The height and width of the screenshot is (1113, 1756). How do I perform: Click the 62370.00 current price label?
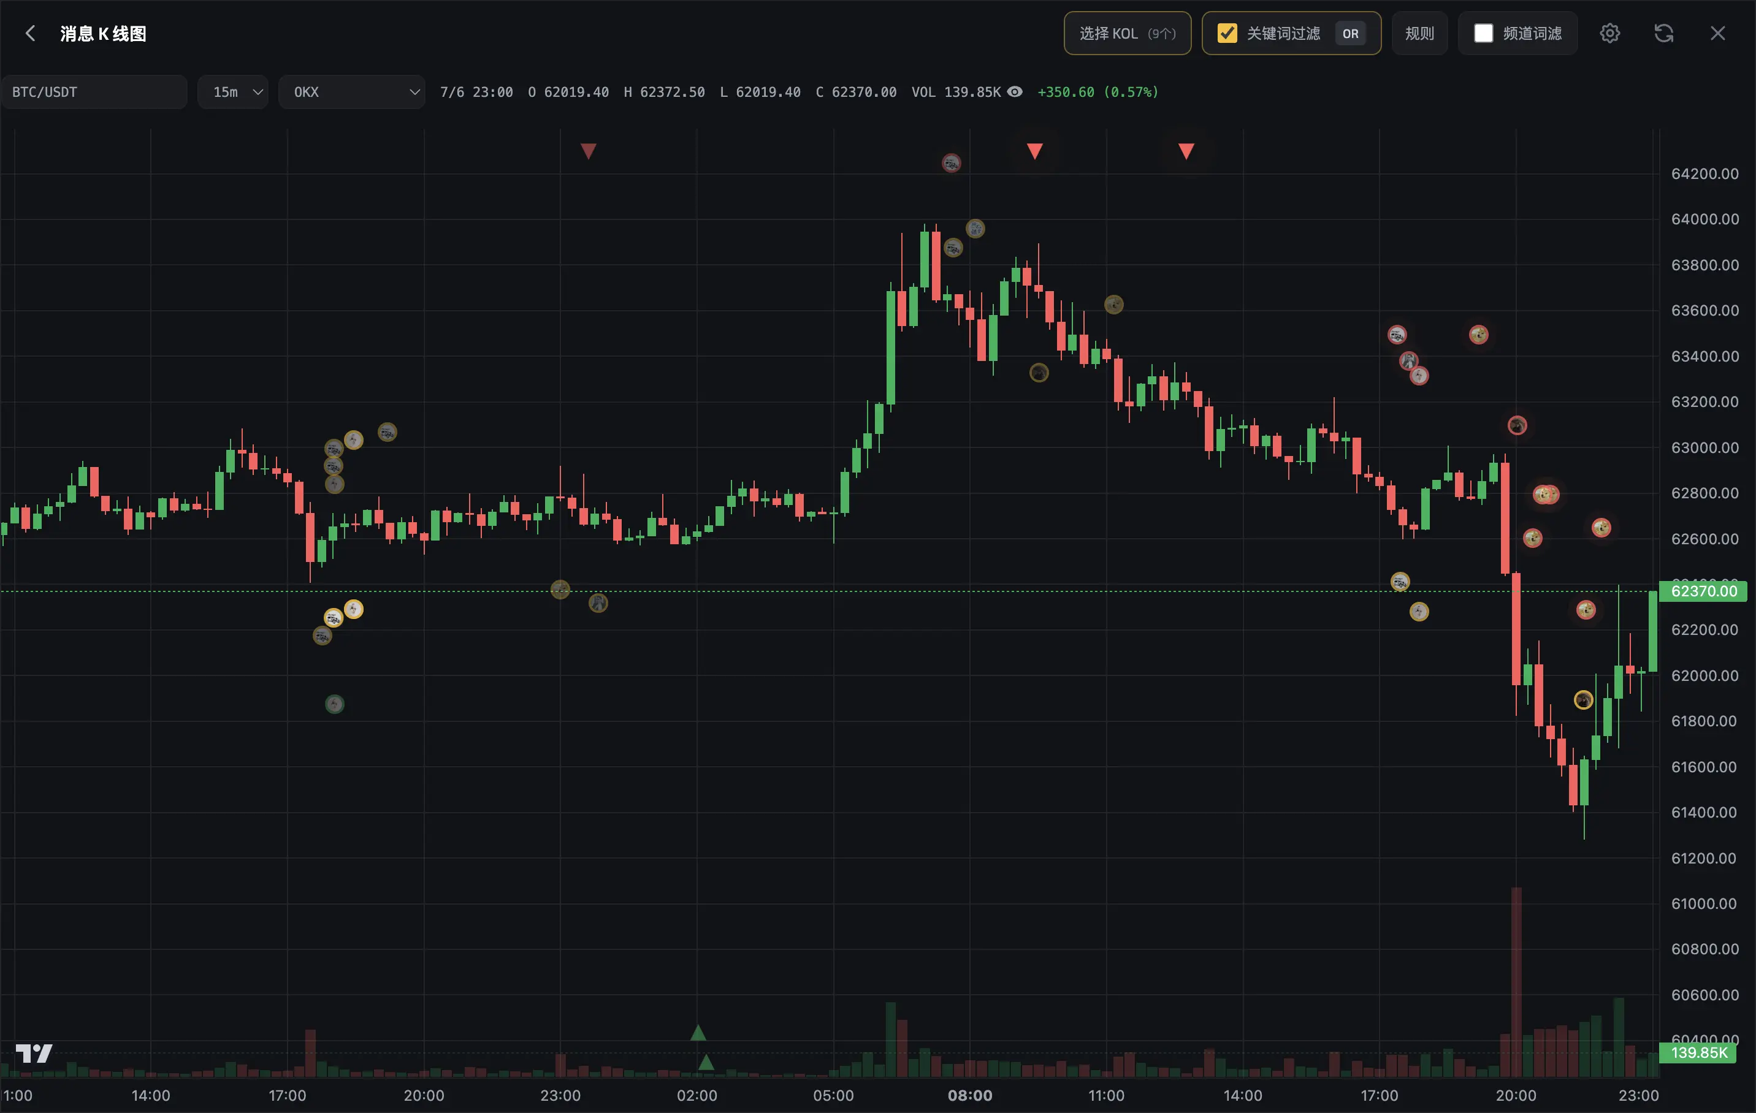point(1703,591)
